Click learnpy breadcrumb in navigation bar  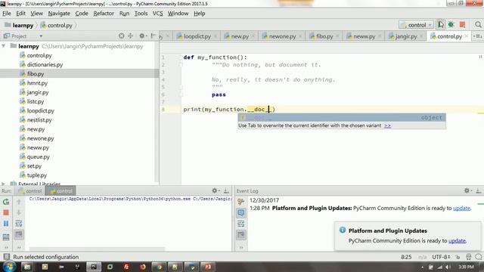[23, 25]
